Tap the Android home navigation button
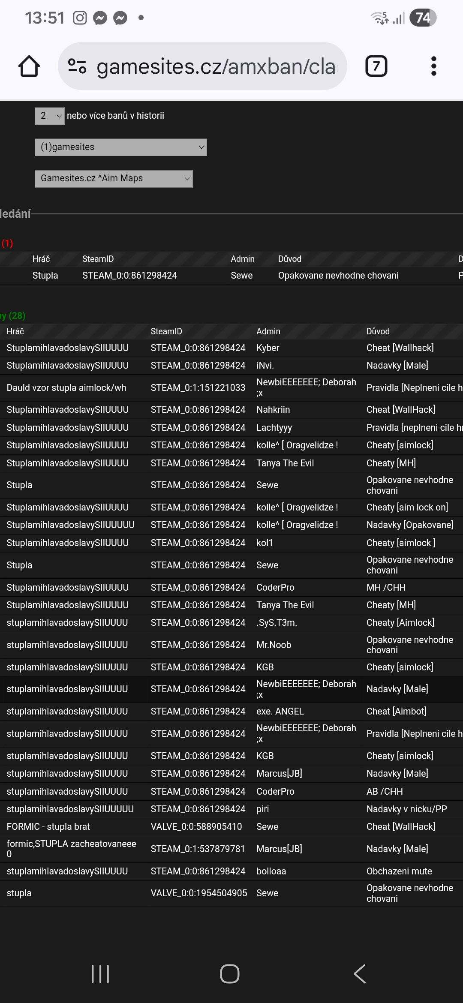 (x=230, y=973)
